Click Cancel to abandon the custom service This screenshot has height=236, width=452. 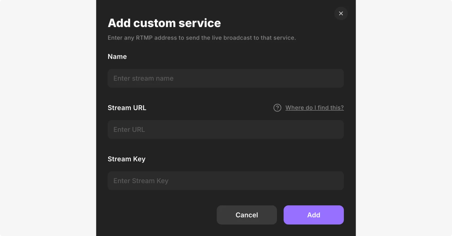coord(247,215)
